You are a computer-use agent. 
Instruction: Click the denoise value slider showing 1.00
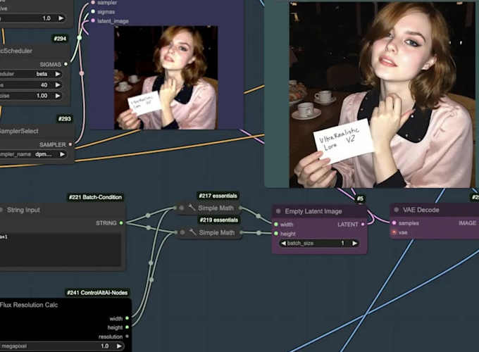pyautogui.click(x=32, y=96)
